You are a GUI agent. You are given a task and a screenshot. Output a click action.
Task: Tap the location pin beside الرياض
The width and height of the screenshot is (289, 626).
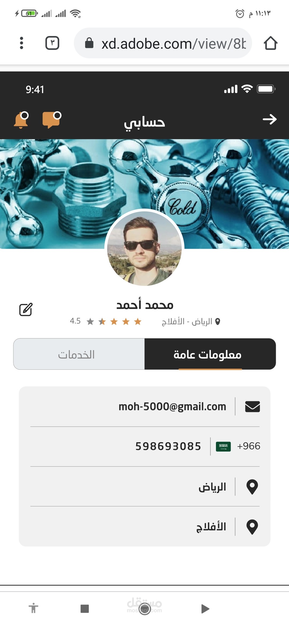click(x=252, y=487)
